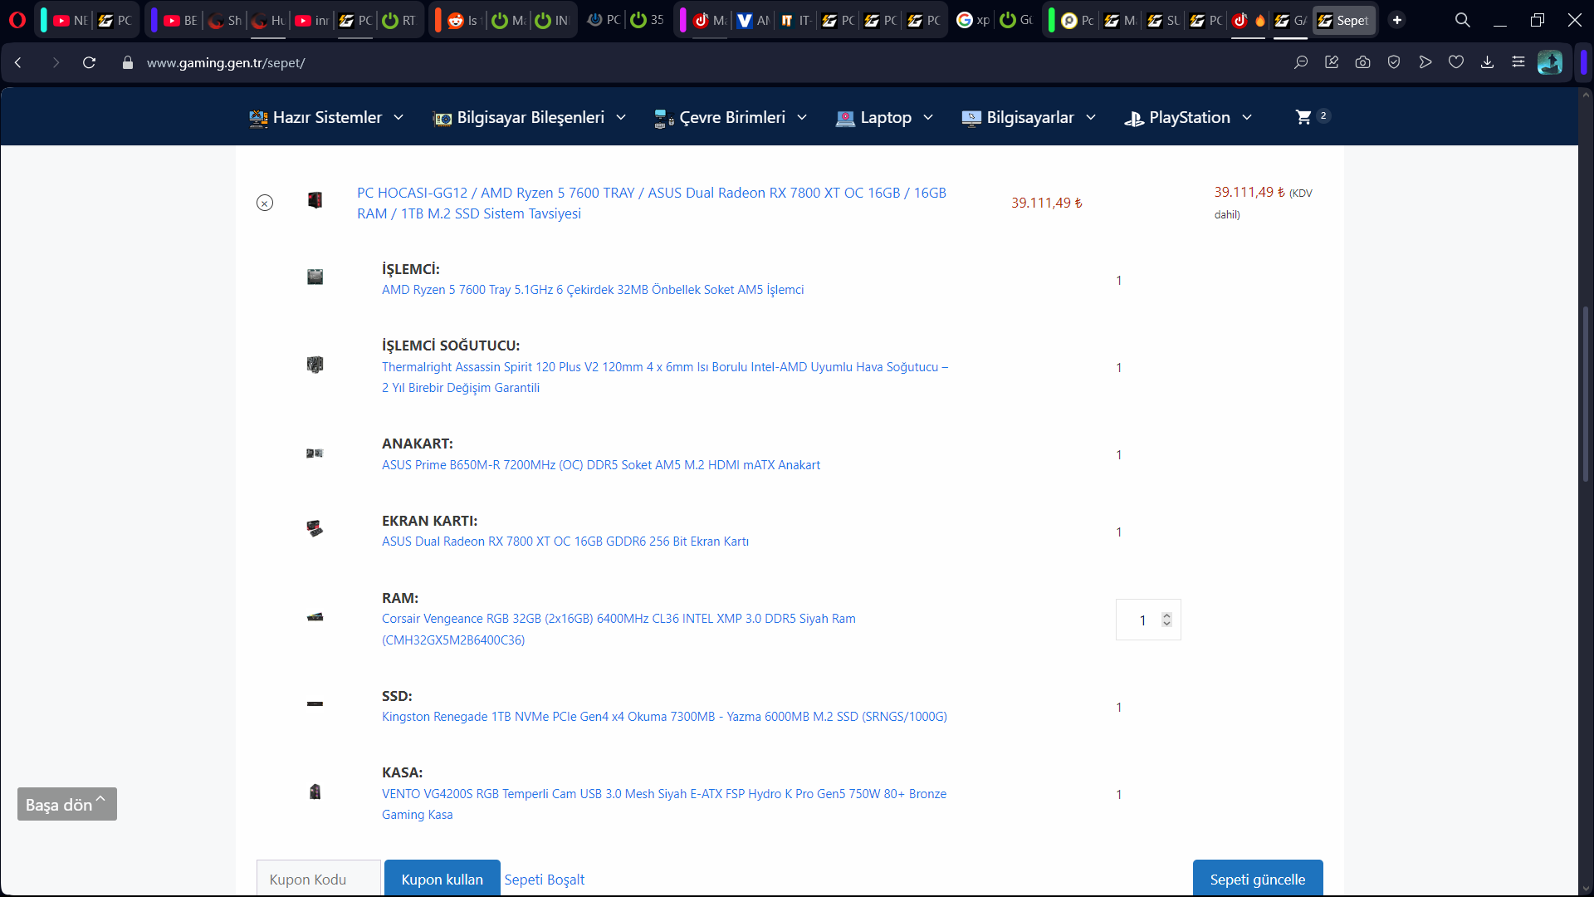Viewport: 1594px width, 897px height.
Task: Open the tab search magnifier icon
Action: tap(1462, 20)
